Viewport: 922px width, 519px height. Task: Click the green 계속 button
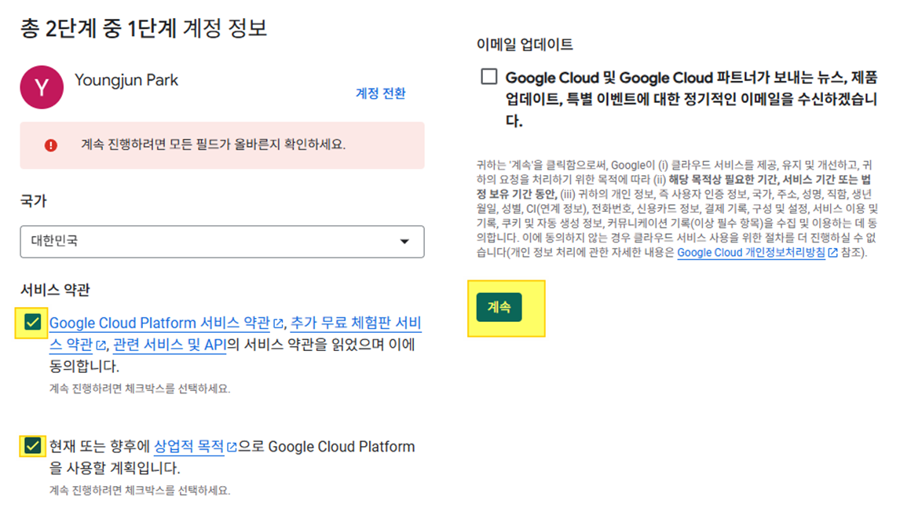(499, 307)
